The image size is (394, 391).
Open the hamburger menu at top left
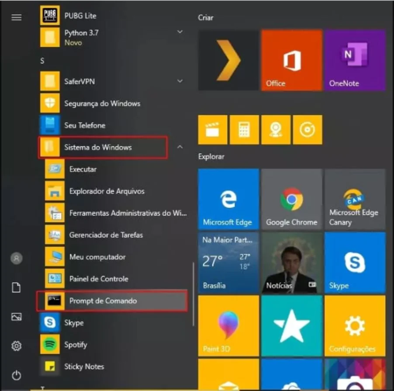(x=16, y=17)
